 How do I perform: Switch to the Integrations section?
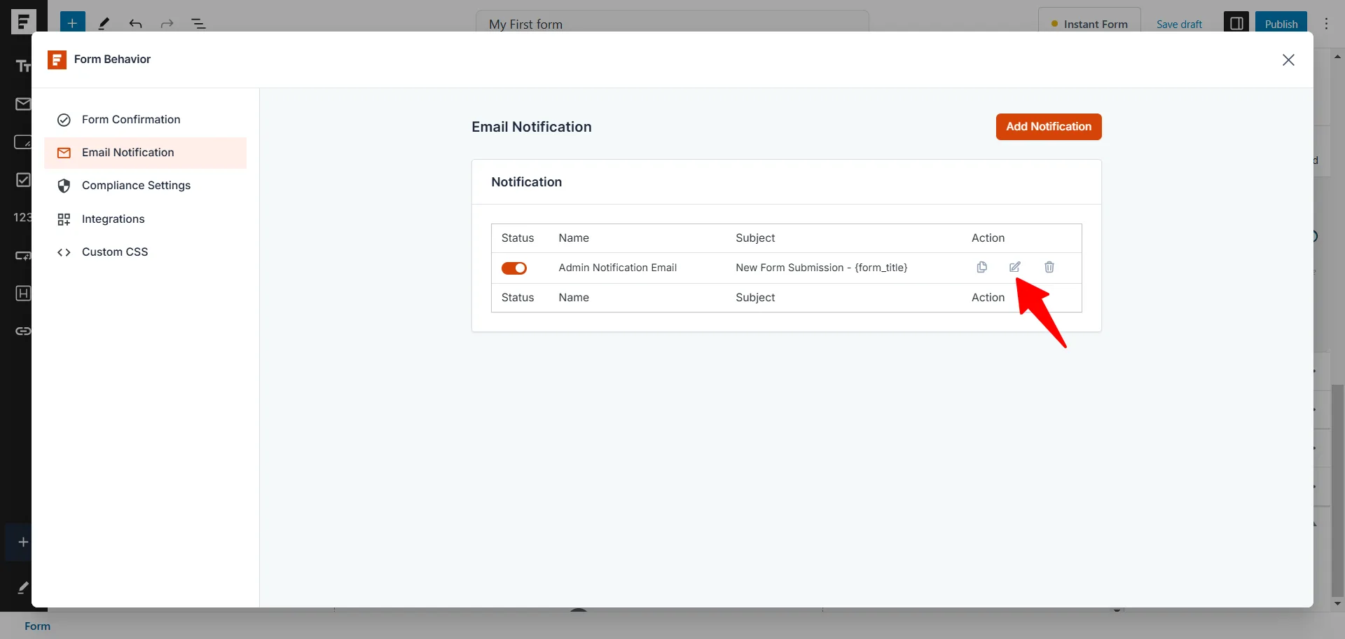pos(113,219)
